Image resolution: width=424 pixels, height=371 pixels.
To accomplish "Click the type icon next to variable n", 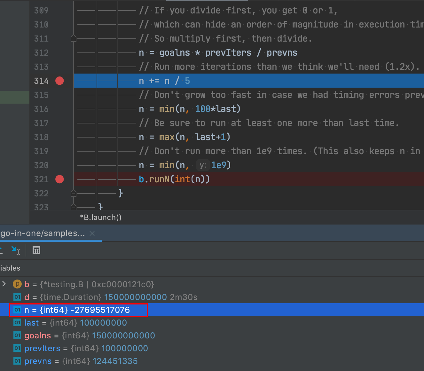I will [17, 310].
